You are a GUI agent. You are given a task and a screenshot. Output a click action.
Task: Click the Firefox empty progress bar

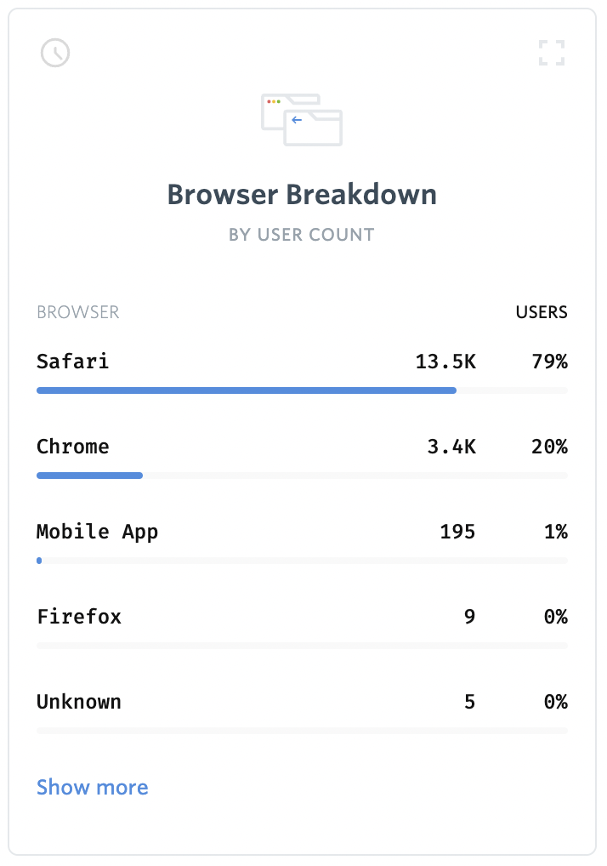click(302, 646)
